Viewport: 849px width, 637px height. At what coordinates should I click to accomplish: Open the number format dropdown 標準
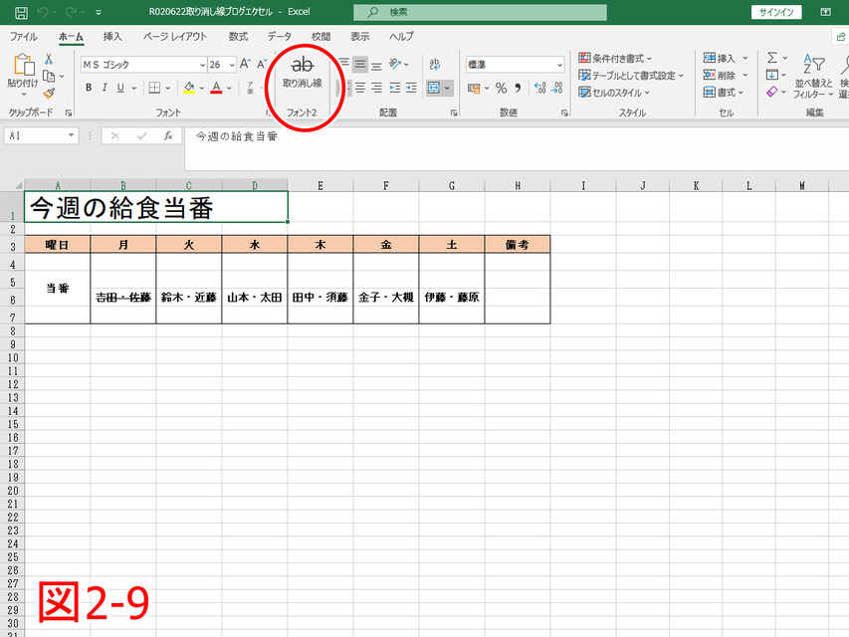[x=560, y=65]
